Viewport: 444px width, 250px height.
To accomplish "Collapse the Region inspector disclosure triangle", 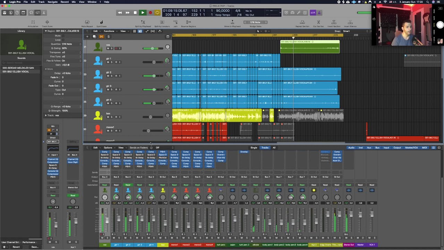I will [45, 31].
